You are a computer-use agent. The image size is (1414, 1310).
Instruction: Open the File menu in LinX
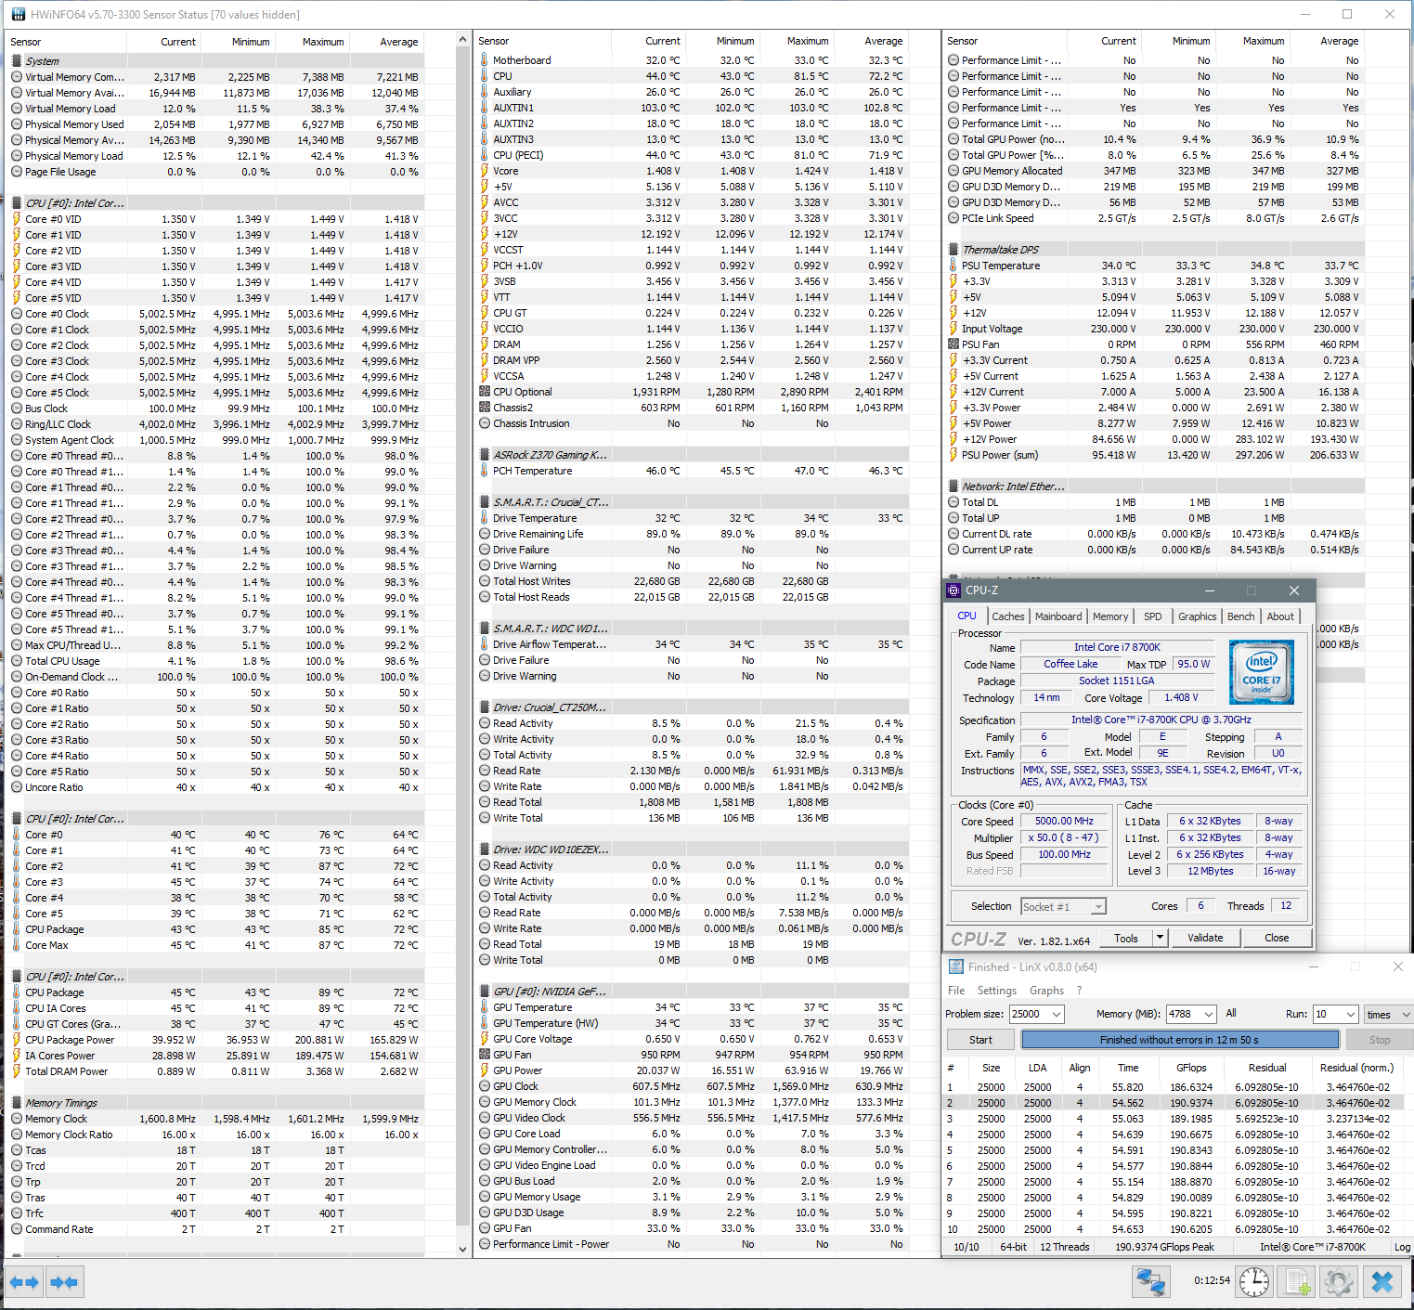pos(956,991)
